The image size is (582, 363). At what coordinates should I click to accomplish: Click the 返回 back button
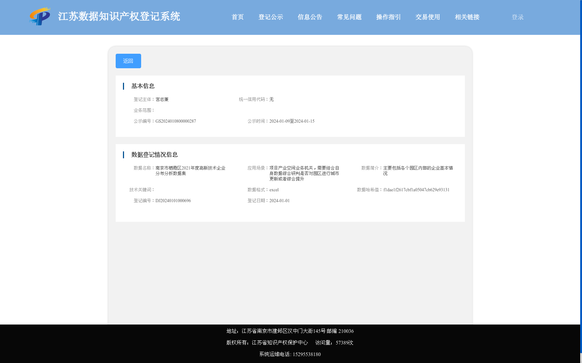128,61
